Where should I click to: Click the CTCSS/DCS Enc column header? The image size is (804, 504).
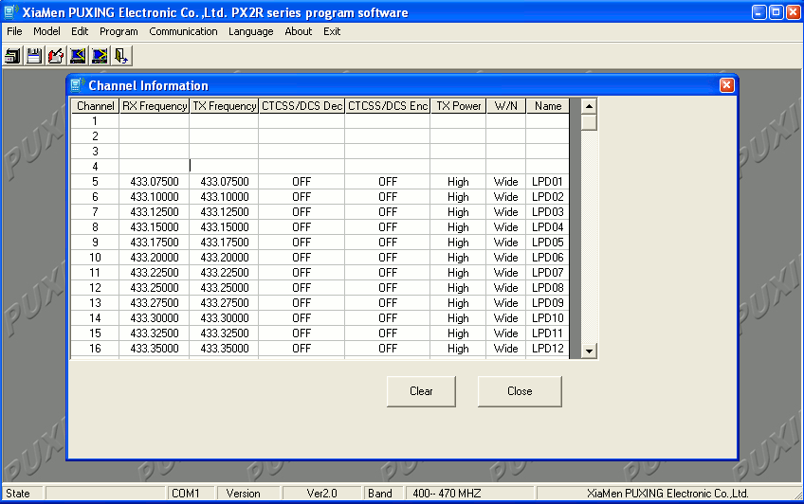coord(388,106)
